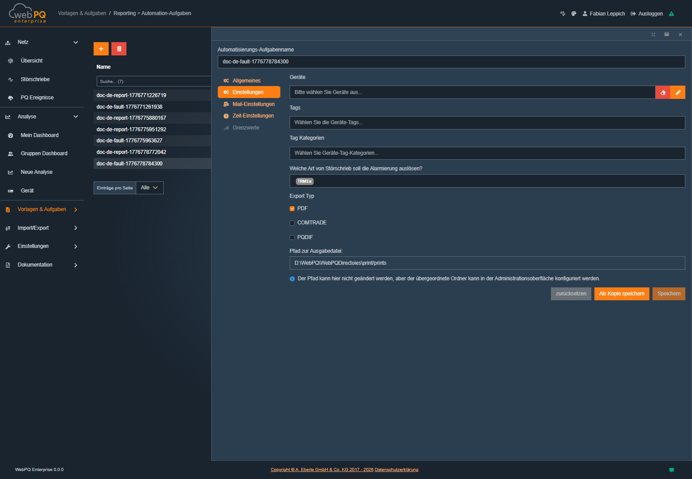Enable the PQDIF export checkbox
This screenshot has height=479, width=692.
(292, 237)
